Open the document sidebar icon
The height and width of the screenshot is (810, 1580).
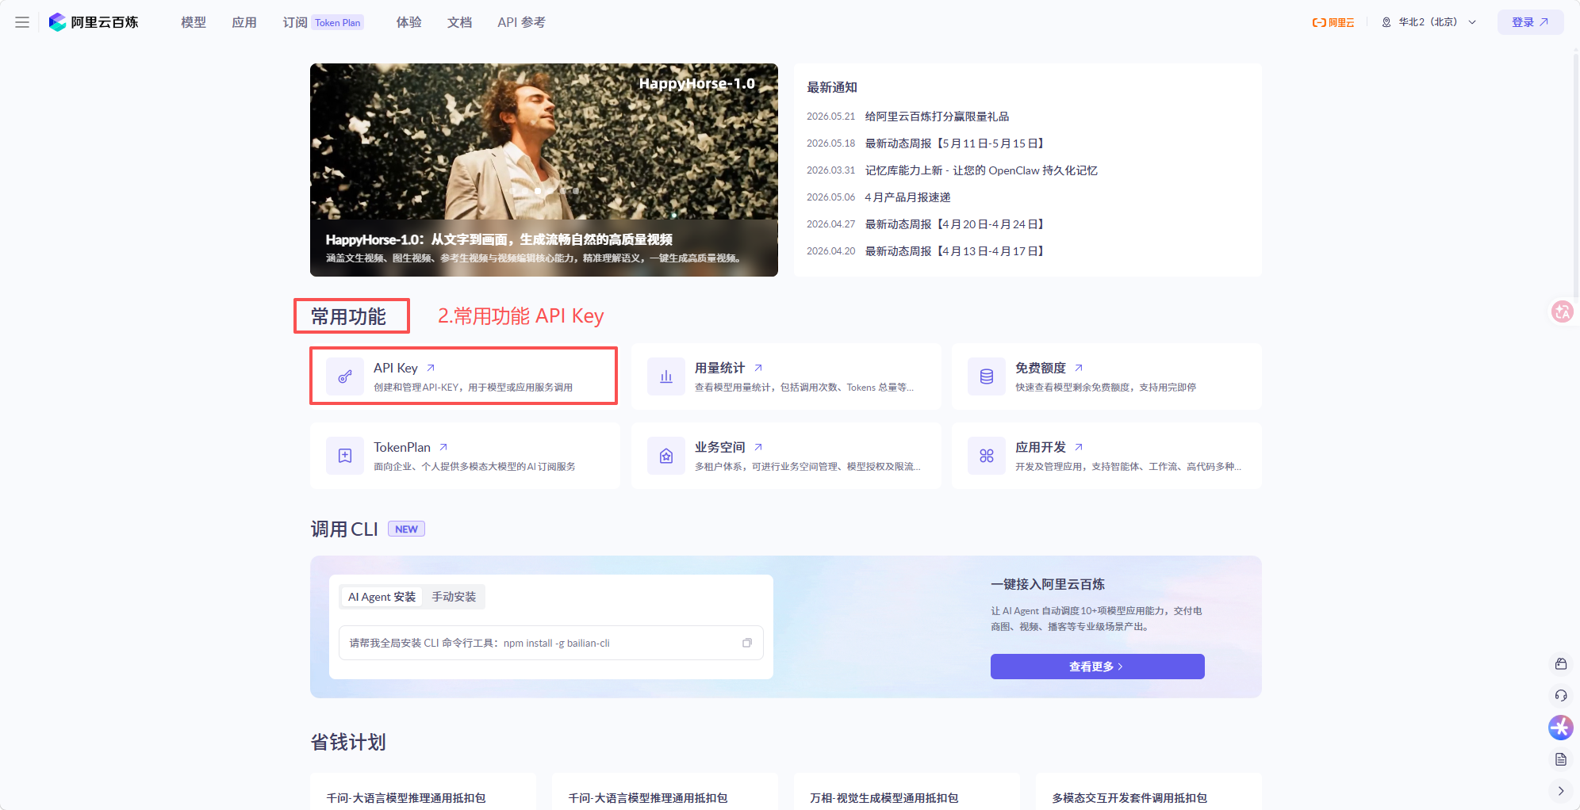point(1561,759)
